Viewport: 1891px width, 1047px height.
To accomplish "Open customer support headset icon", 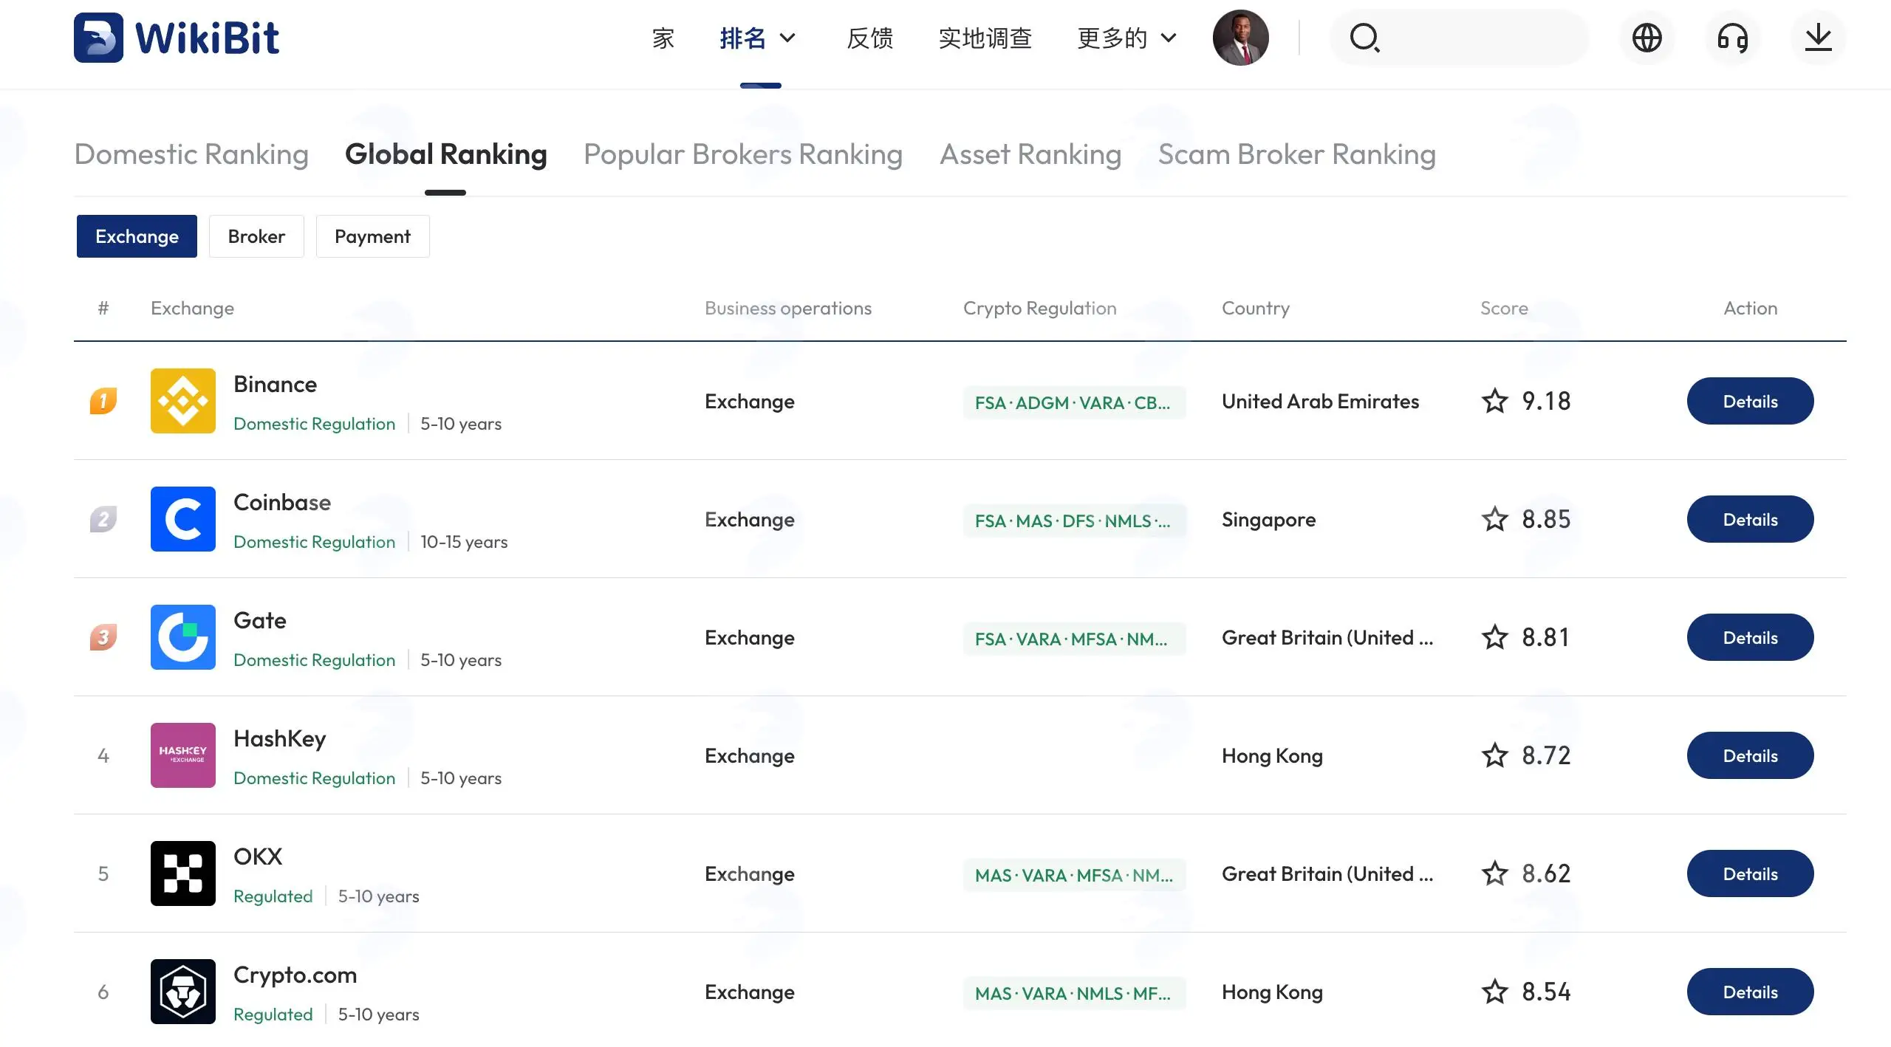I will (1732, 38).
